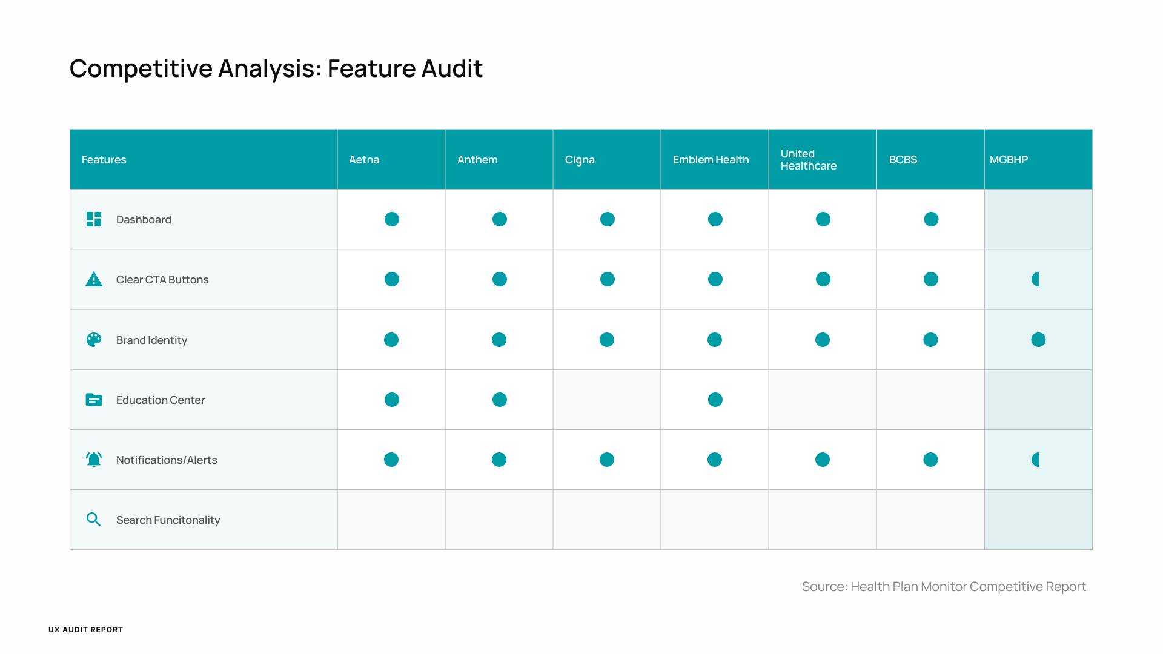Image resolution: width=1163 pixels, height=654 pixels.
Task: Select the Aetna column header
Action: (x=364, y=160)
